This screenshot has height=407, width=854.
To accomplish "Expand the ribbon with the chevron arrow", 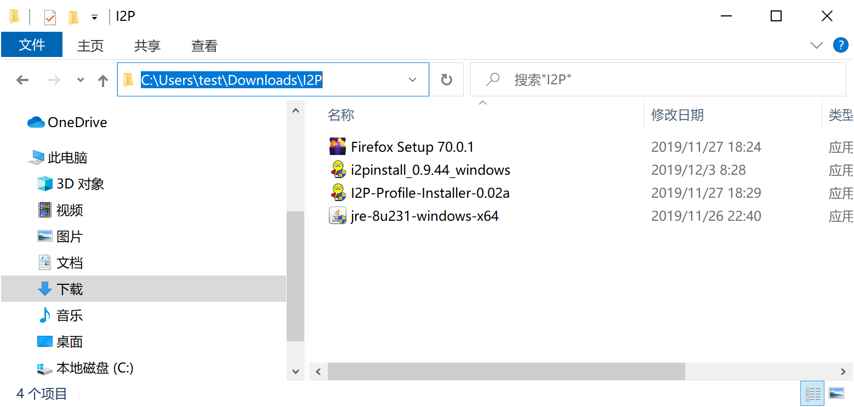I will pos(817,45).
